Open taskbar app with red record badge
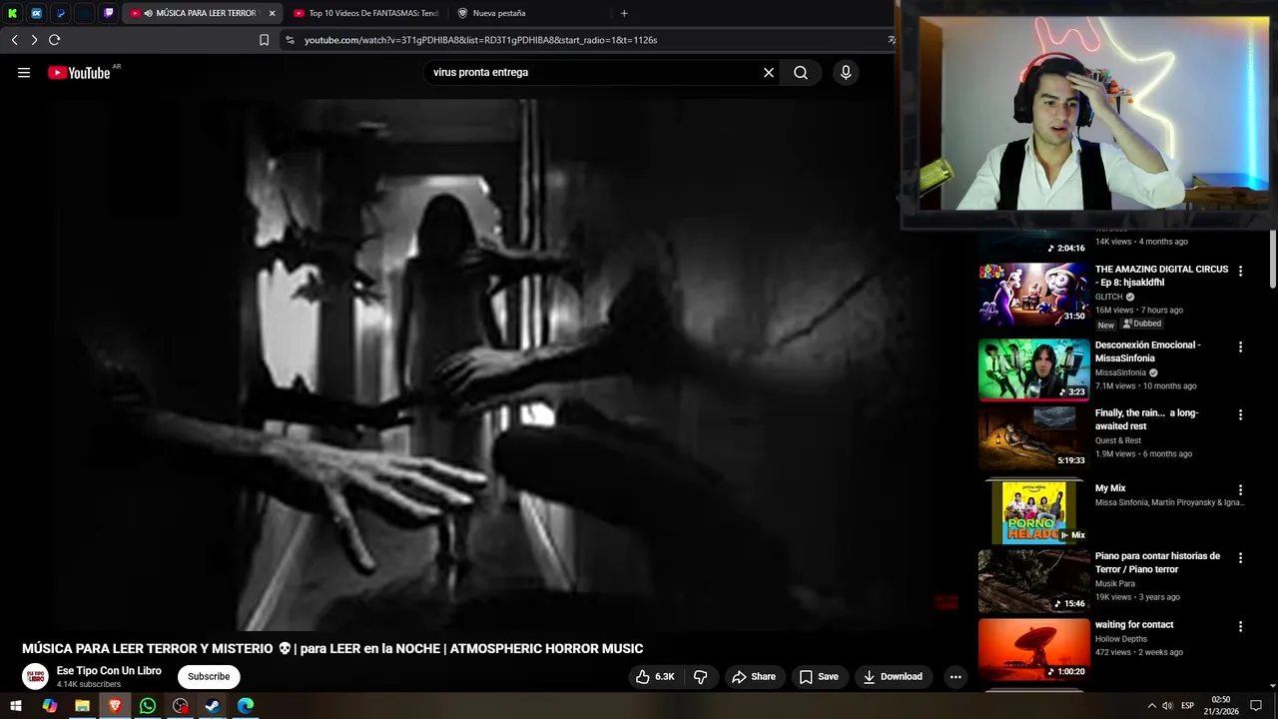 pyautogui.click(x=180, y=706)
